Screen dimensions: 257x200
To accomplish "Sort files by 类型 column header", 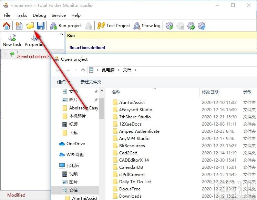I will point(247,92).
